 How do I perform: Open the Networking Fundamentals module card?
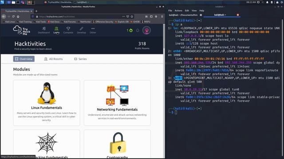[117, 103]
